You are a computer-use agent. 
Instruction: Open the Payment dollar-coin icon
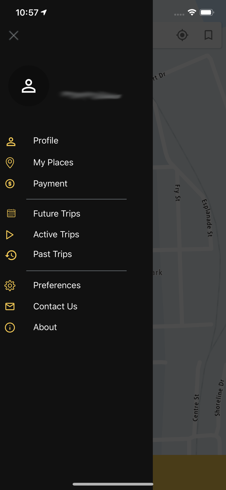(x=10, y=184)
